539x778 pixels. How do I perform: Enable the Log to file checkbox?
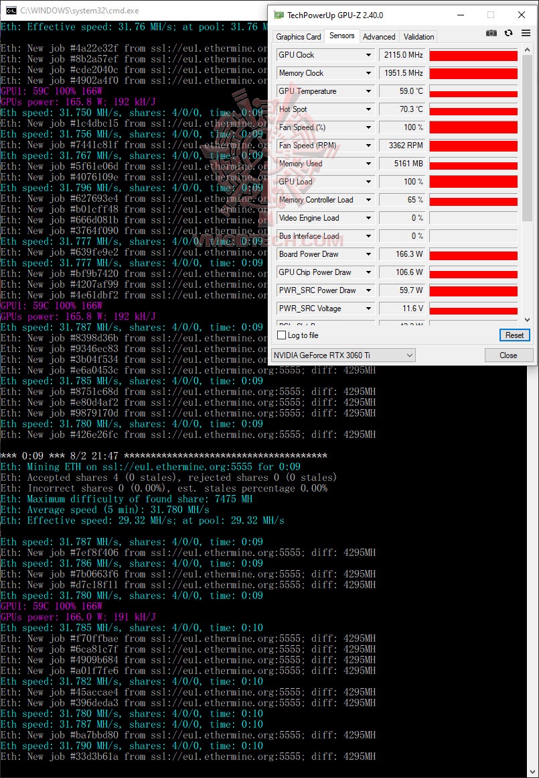(282, 335)
